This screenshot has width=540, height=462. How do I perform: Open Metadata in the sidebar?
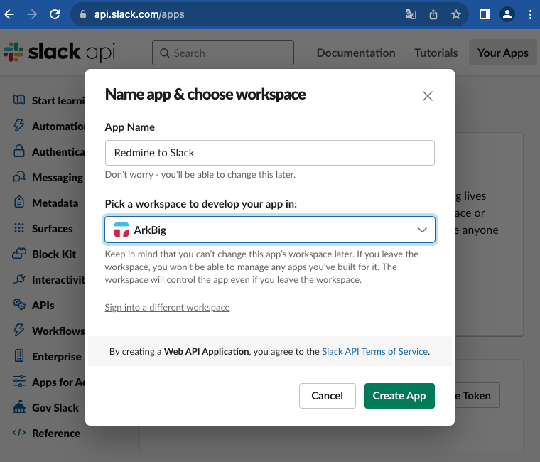tap(55, 203)
